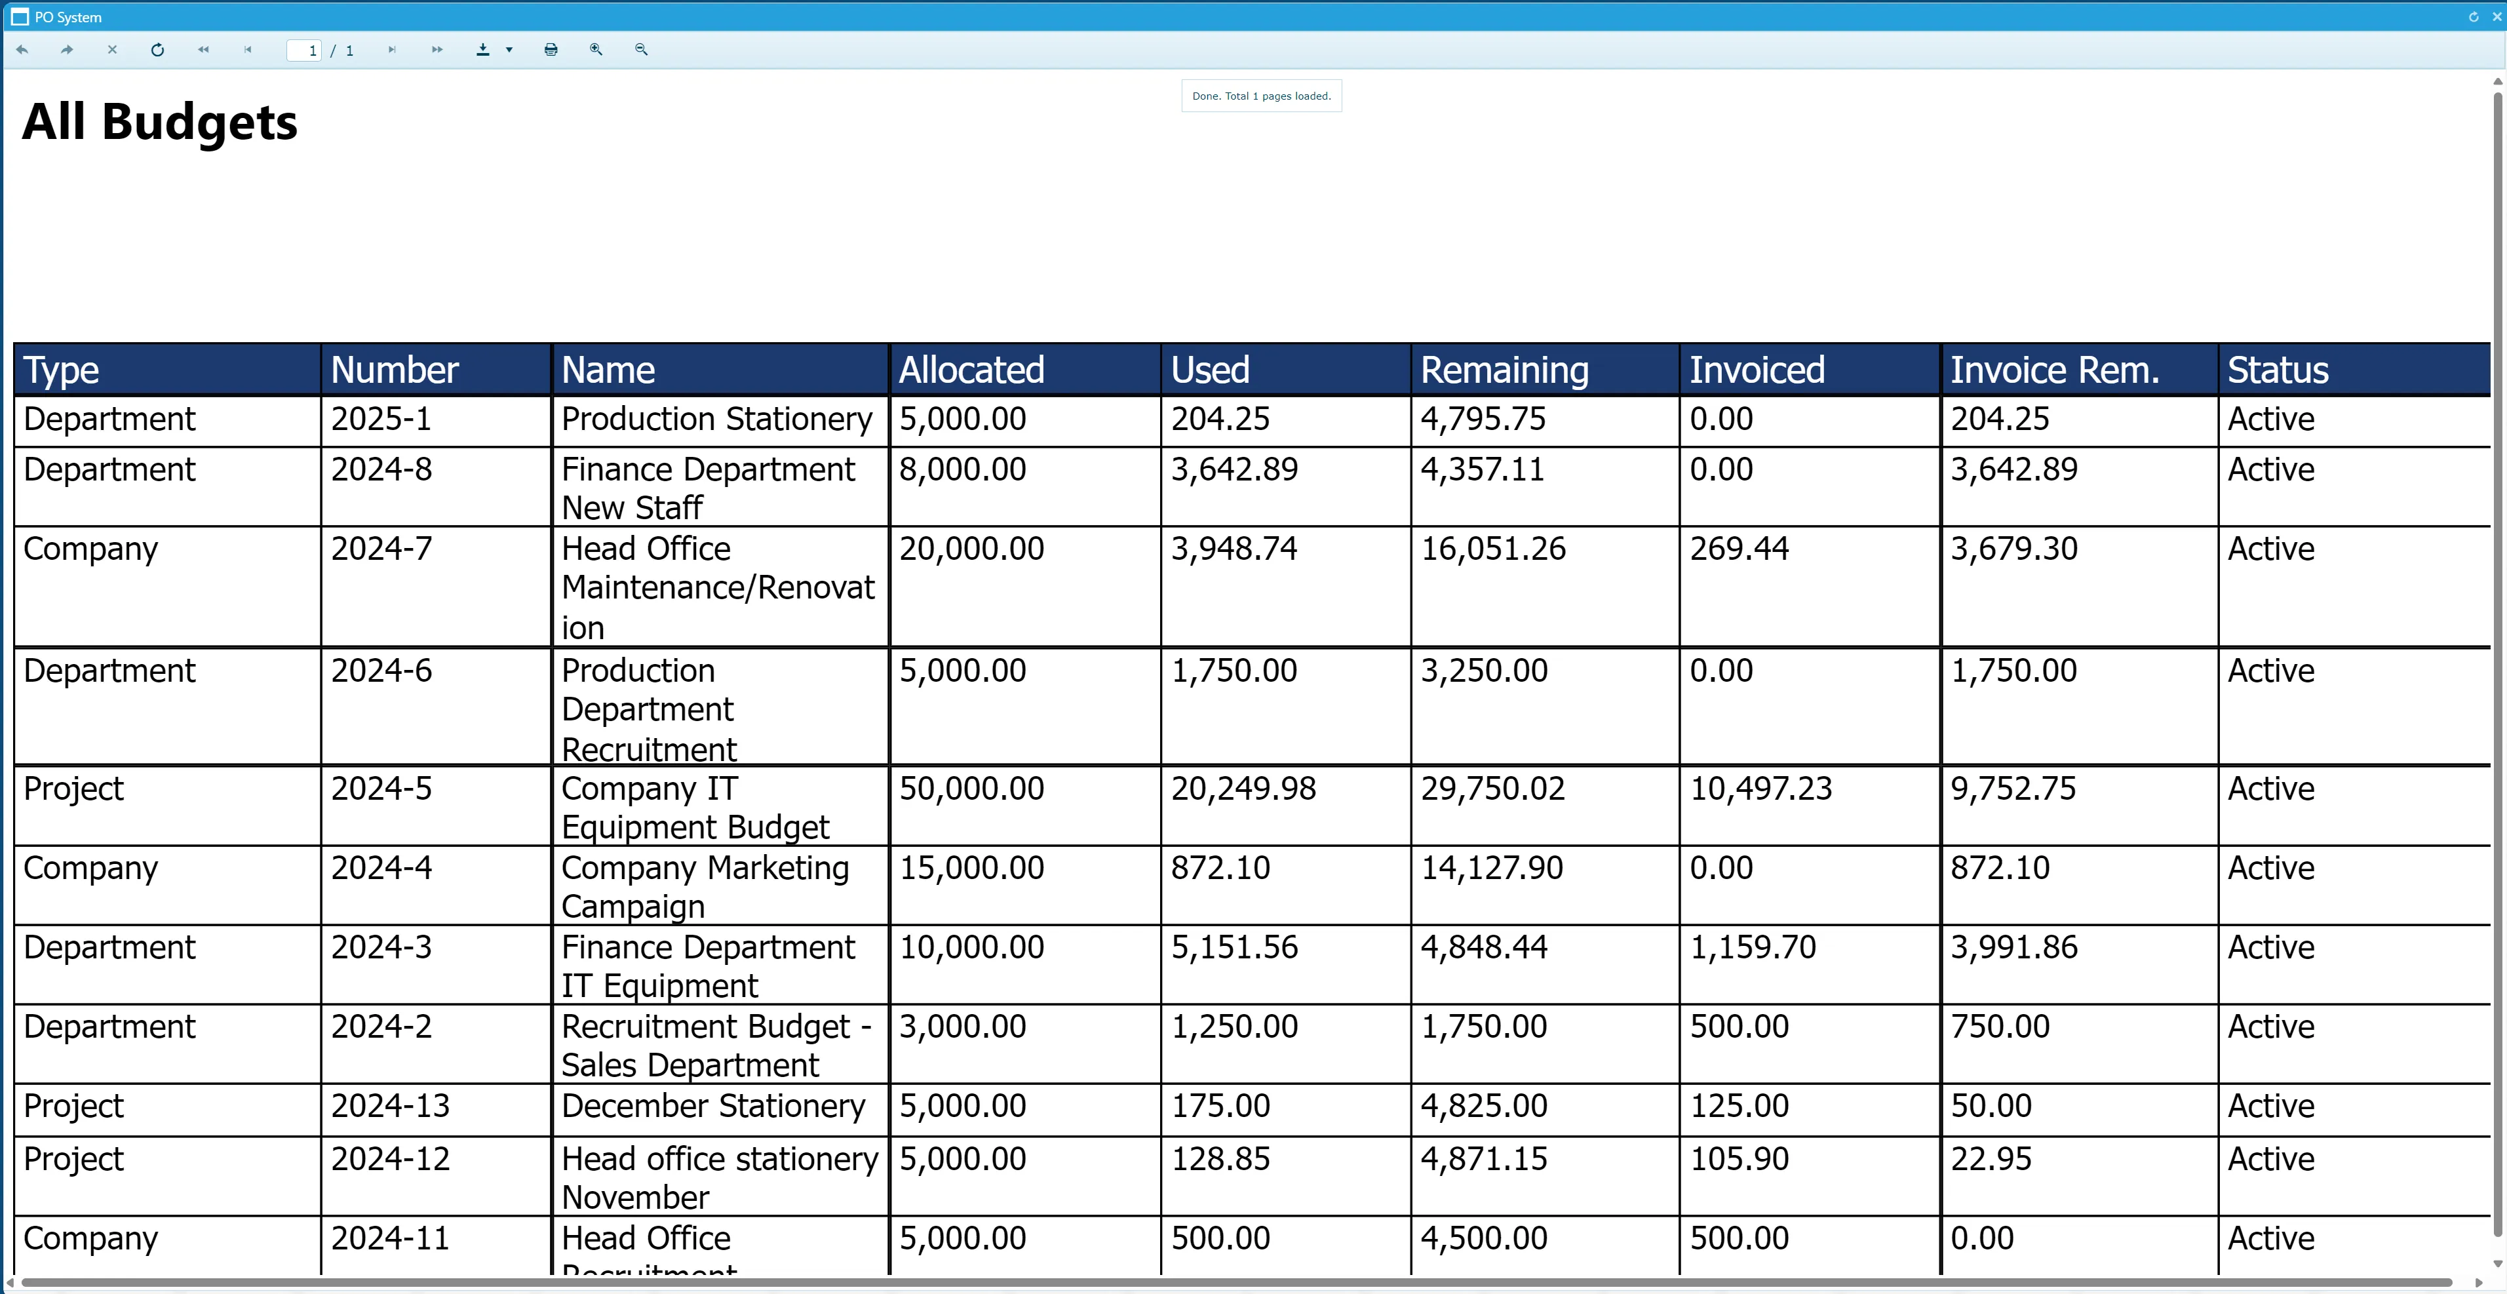
Task: Click 'Production Stationery' name cell
Action: click(720, 421)
